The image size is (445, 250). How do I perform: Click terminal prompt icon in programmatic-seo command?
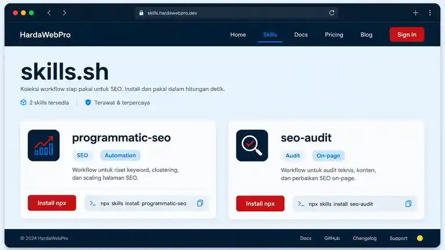[x=93, y=203]
